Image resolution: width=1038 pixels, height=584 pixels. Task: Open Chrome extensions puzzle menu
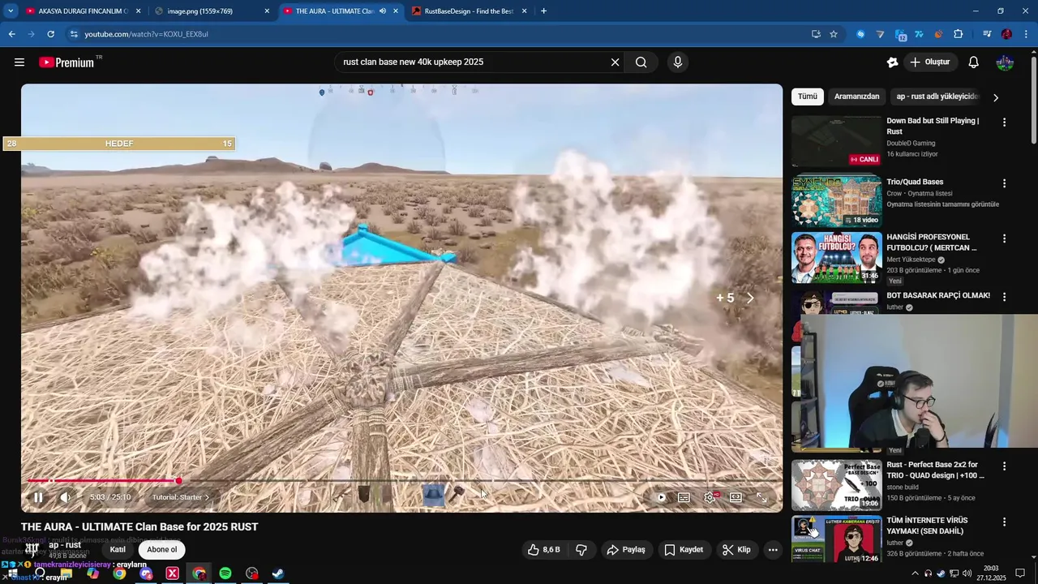click(959, 34)
